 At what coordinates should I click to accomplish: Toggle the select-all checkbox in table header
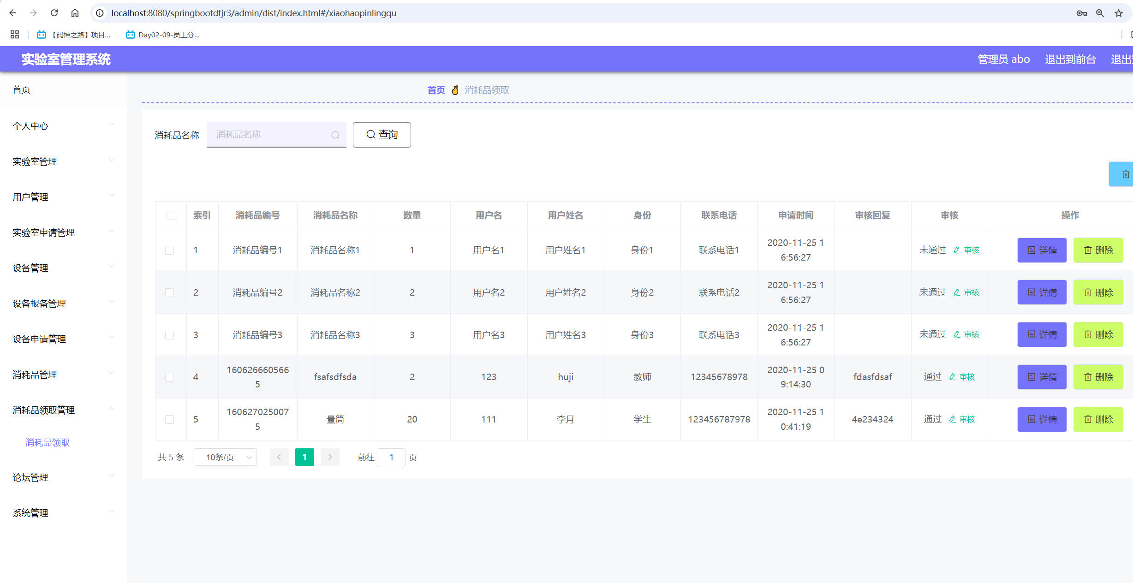click(x=171, y=215)
